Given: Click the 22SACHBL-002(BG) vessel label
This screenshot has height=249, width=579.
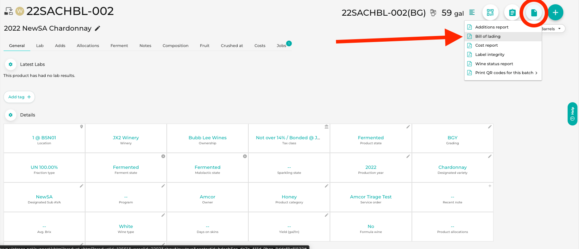Looking at the screenshot, I should 384,13.
